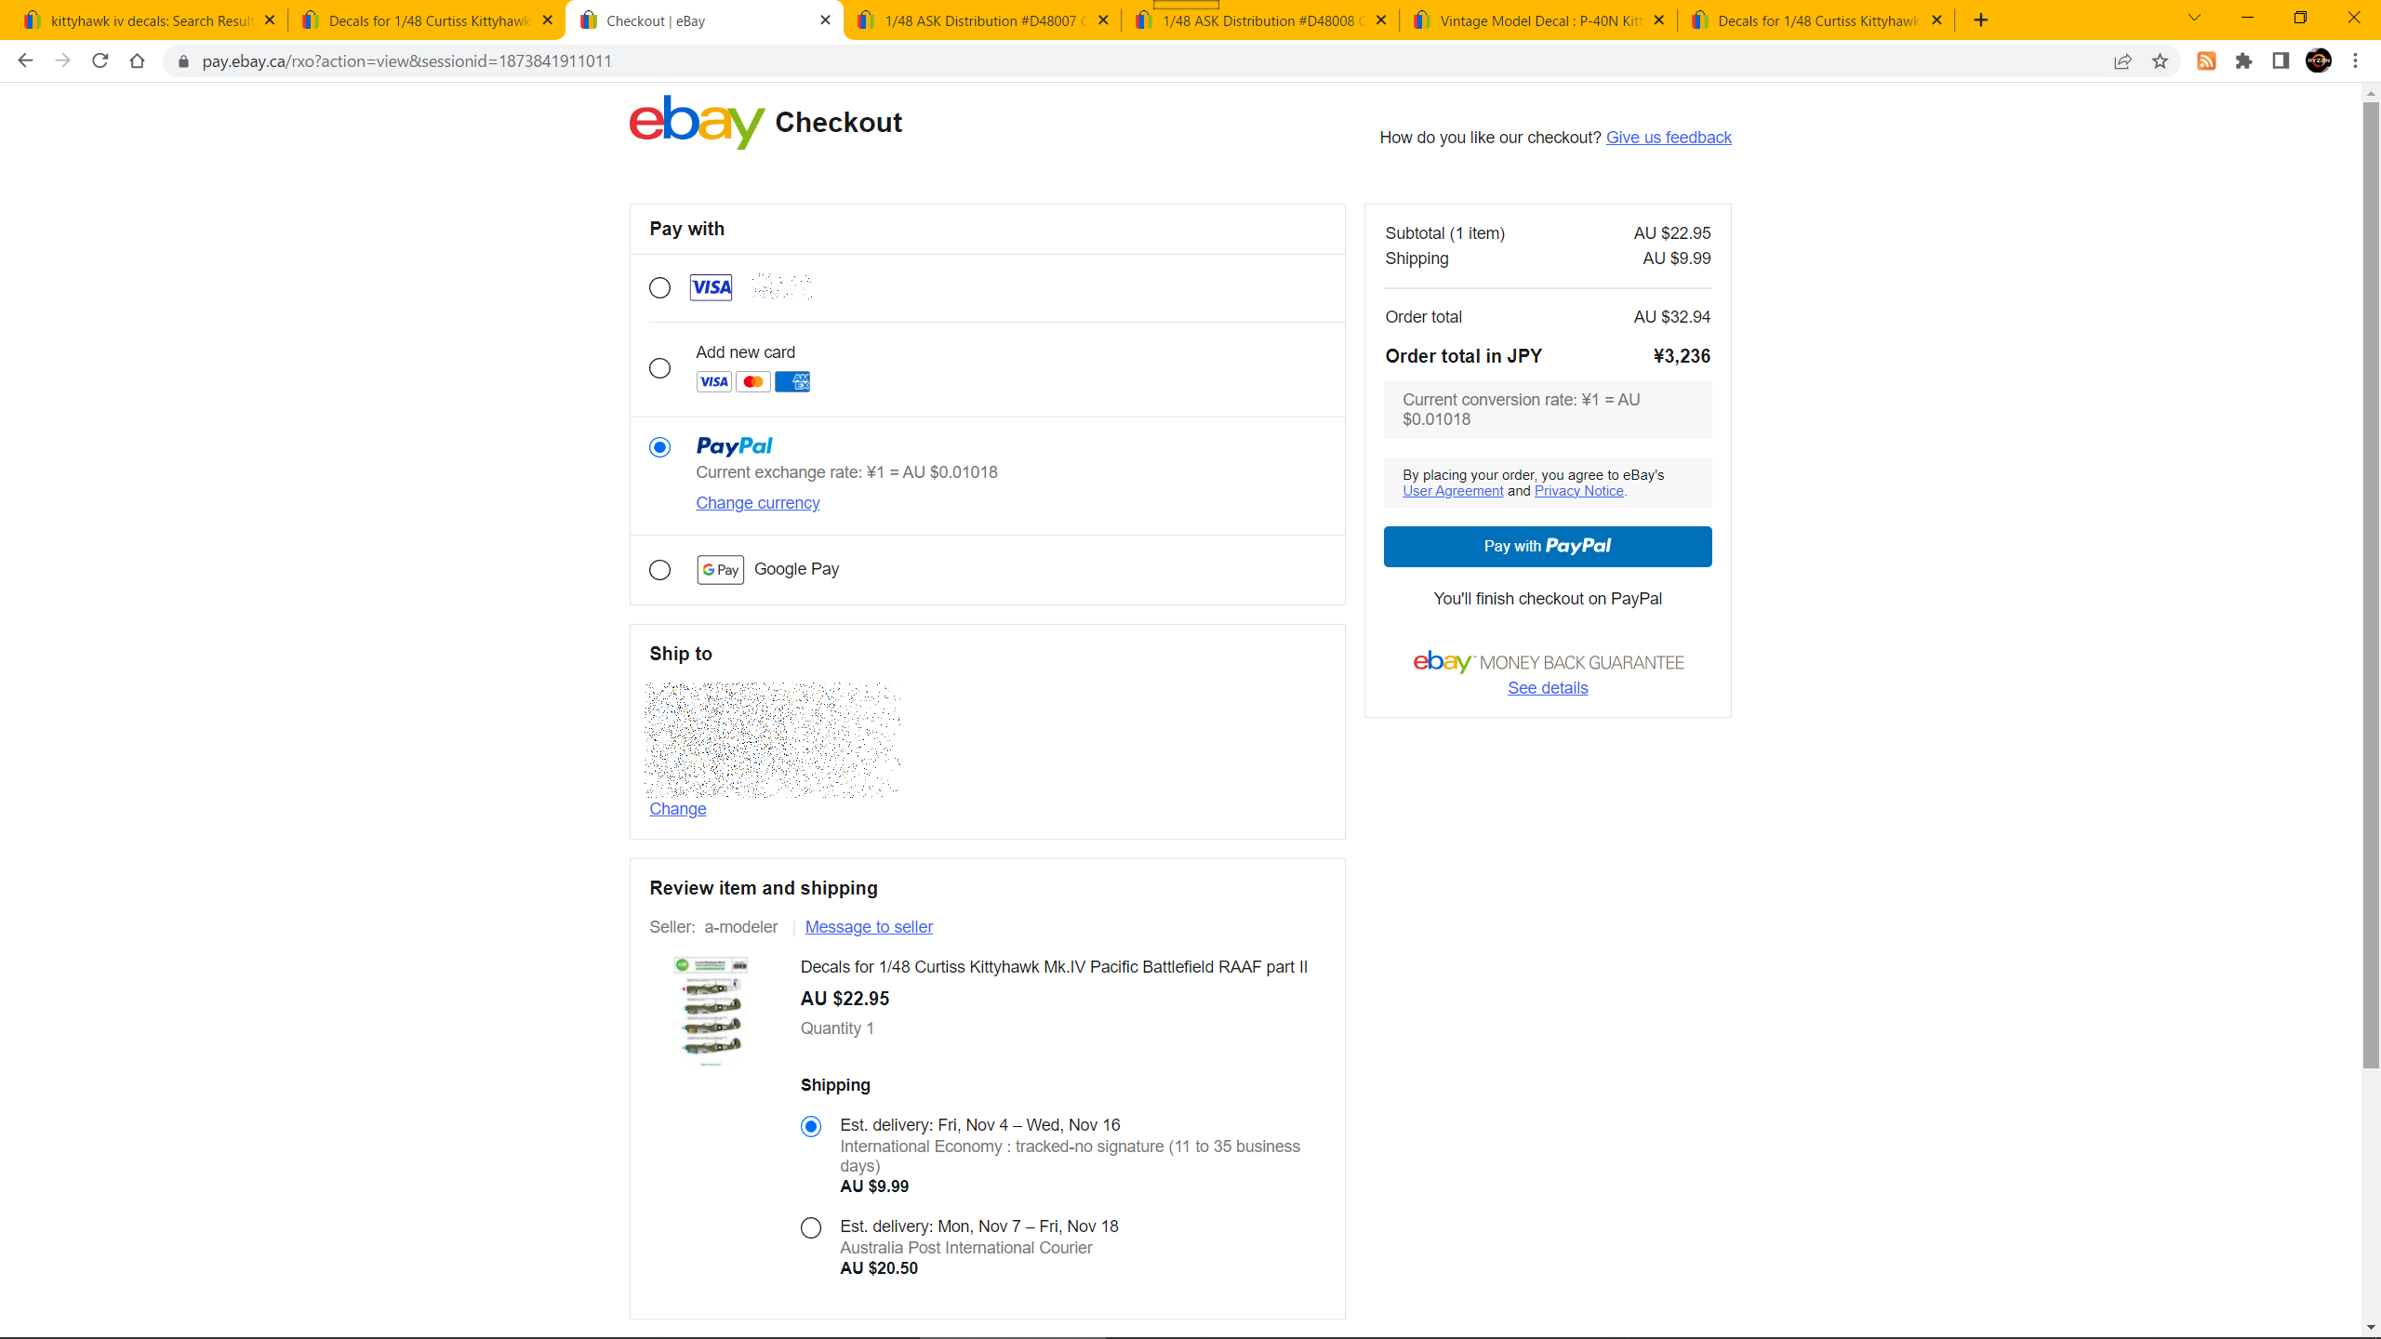The width and height of the screenshot is (2381, 1339).
Task: Go back to the previous page
Action: point(25,60)
